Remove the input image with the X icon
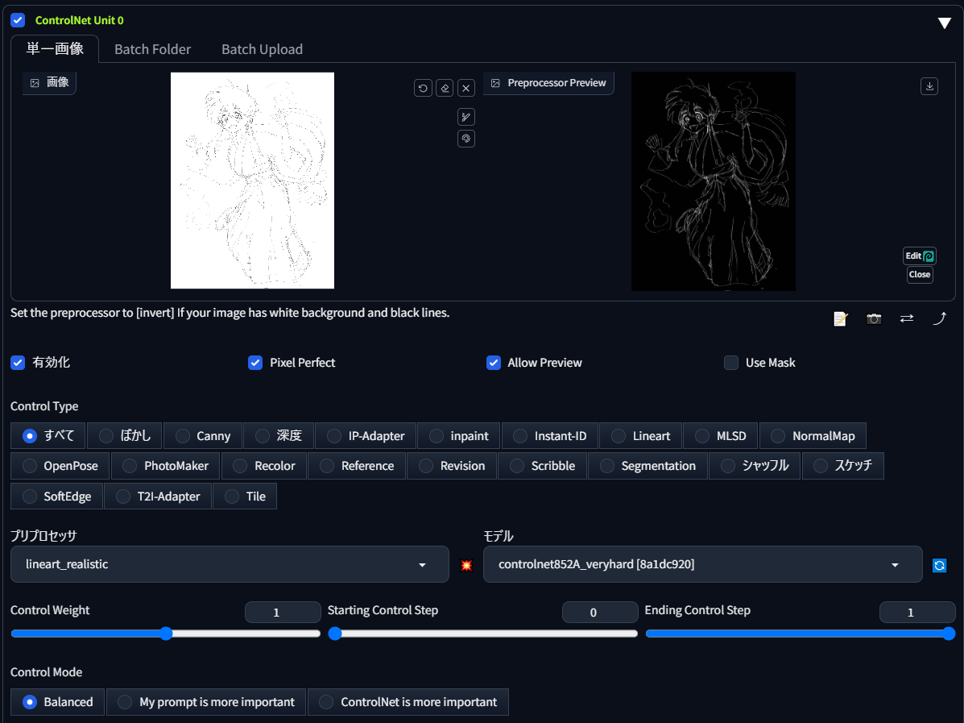The width and height of the screenshot is (964, 723). pos(466,88)
